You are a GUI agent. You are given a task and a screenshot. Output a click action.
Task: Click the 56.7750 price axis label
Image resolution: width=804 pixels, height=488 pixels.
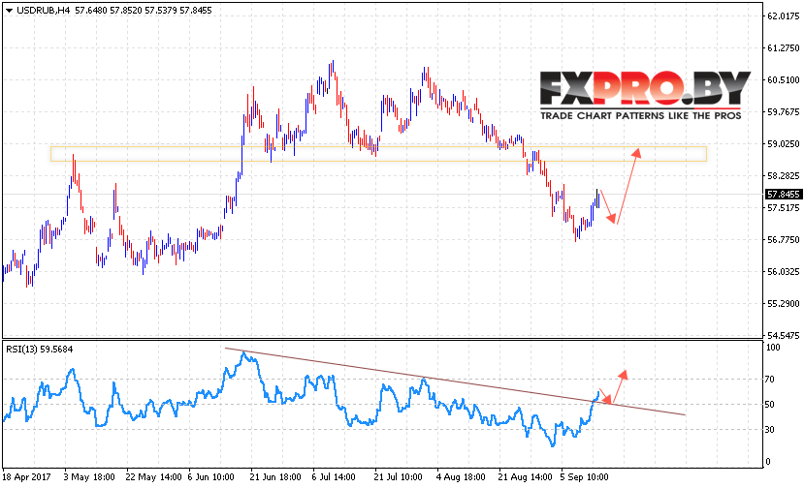(x=783, y=240)
